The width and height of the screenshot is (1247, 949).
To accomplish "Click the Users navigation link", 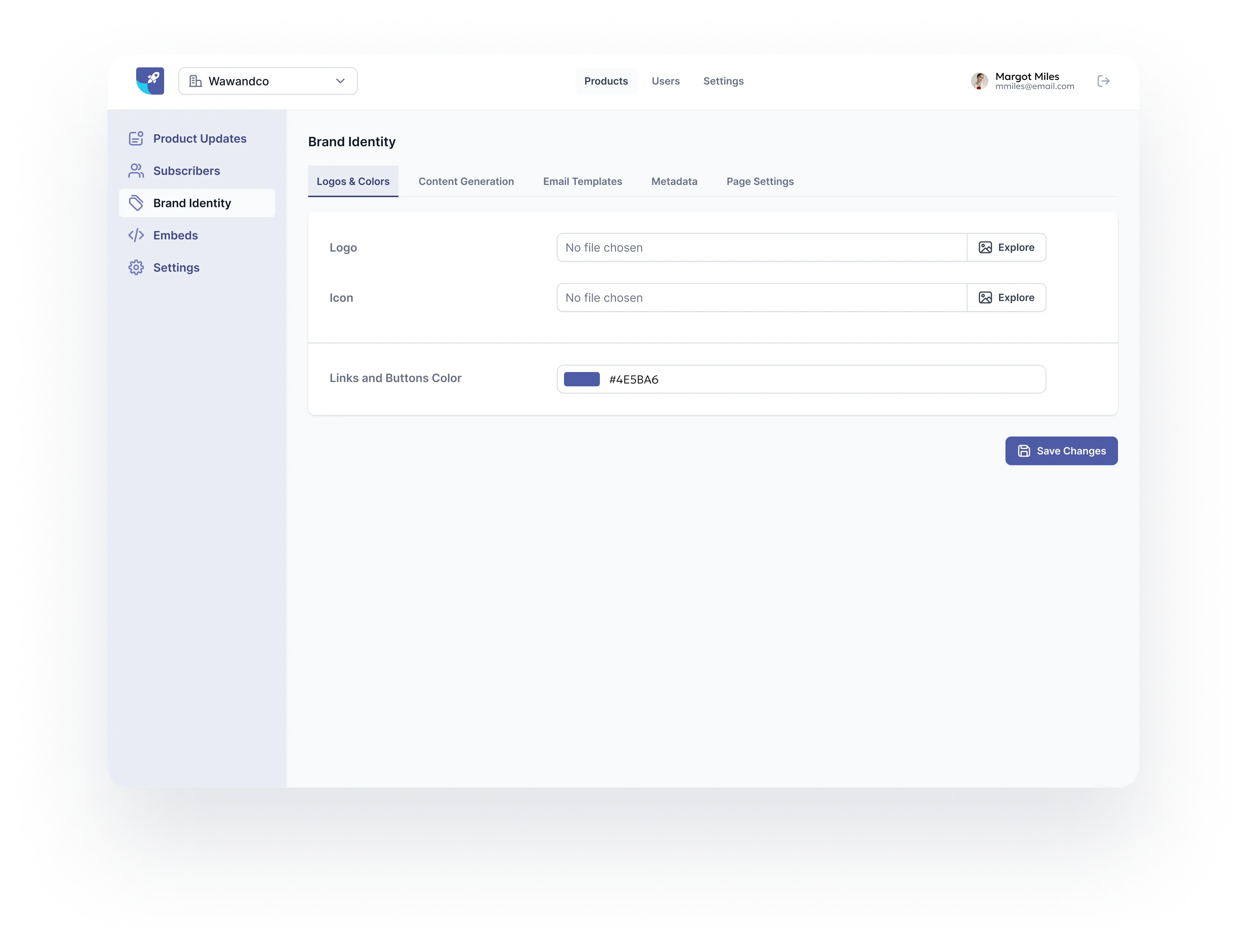I will (x=665, y=81).
